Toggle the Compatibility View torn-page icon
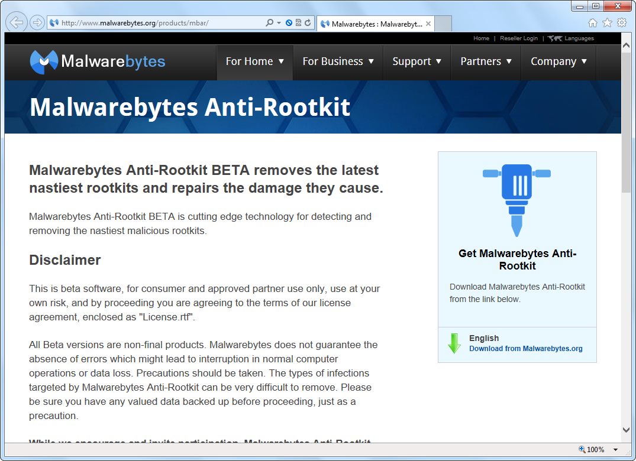This screenshot has width=636, height=461. (x=298, y=22)
